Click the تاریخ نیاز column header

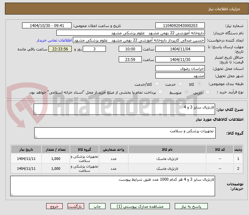26,149
